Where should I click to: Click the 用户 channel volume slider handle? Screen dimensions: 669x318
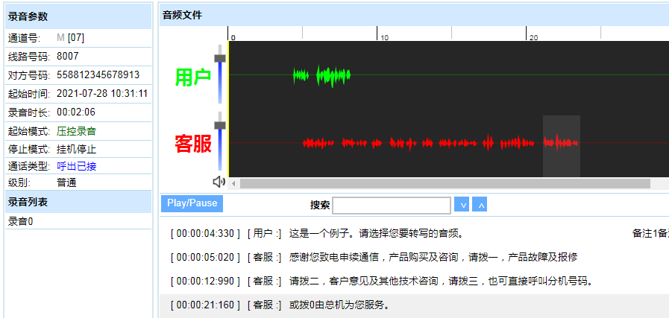click(x=220, y=58)
